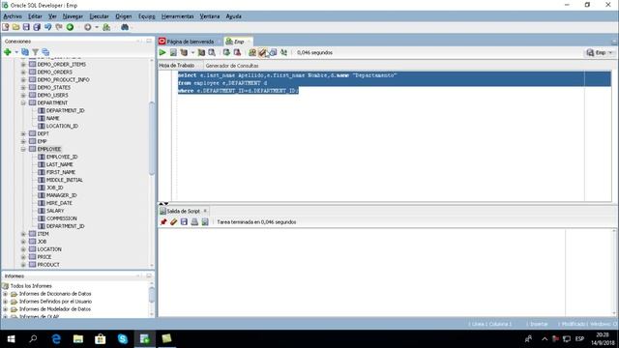
Task: Click the Save All icon
Action: click(x=37, y=27)
